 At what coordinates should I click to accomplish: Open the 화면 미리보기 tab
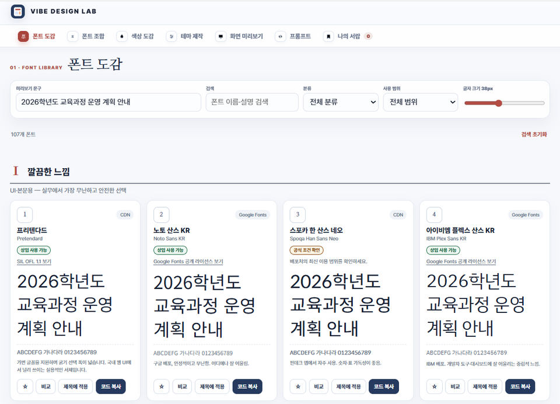239,36
